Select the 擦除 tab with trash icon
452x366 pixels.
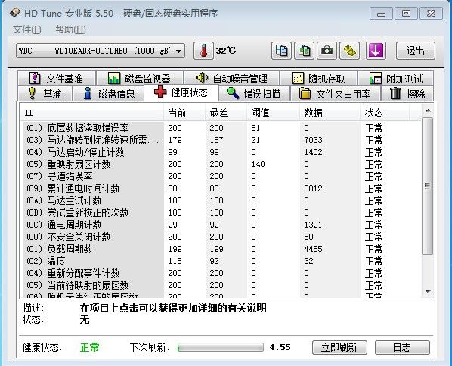[x=407, y=94]
